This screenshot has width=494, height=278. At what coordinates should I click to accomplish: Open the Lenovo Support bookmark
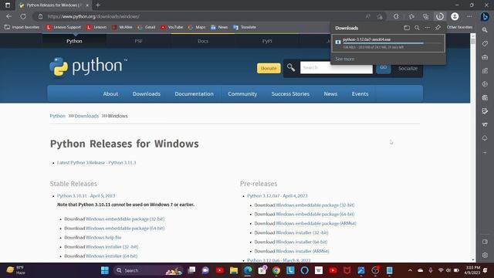click(63, 27)
